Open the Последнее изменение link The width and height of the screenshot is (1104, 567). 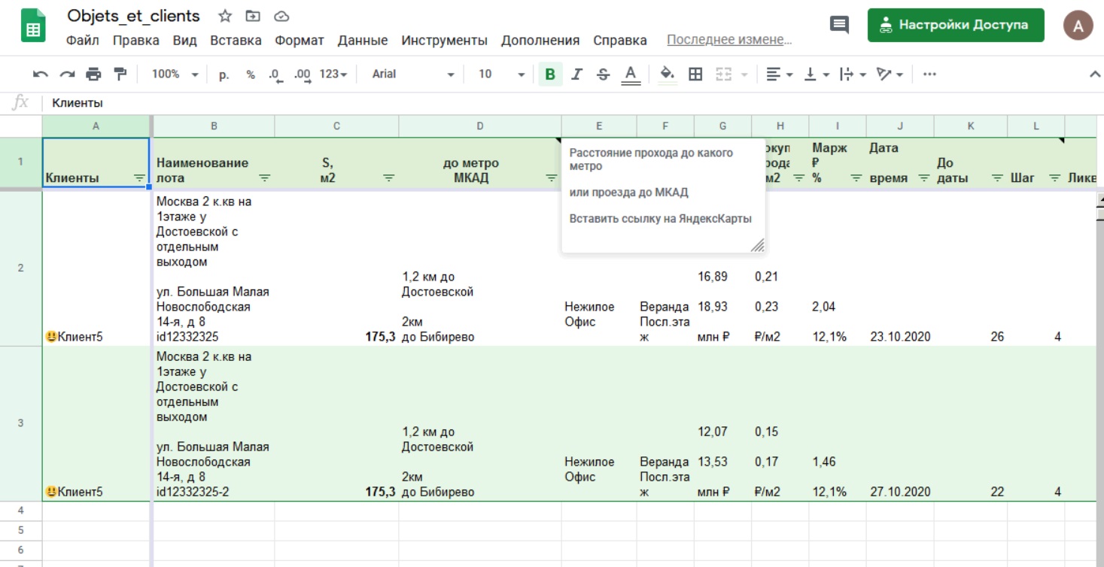click(729, 40)
